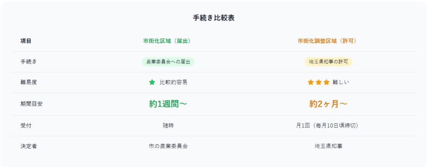Click the first orange star in 難しい rating

(311, 82)
